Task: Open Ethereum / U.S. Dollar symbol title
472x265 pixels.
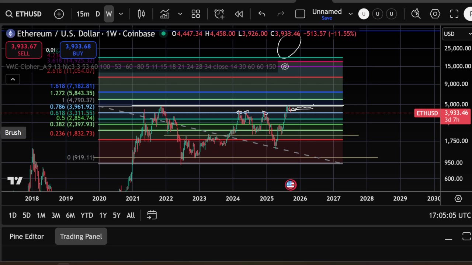Action: click(x=86, y=33)
